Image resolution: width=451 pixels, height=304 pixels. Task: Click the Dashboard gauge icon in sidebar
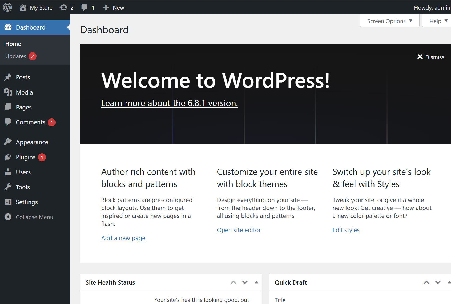click(8, 27)
